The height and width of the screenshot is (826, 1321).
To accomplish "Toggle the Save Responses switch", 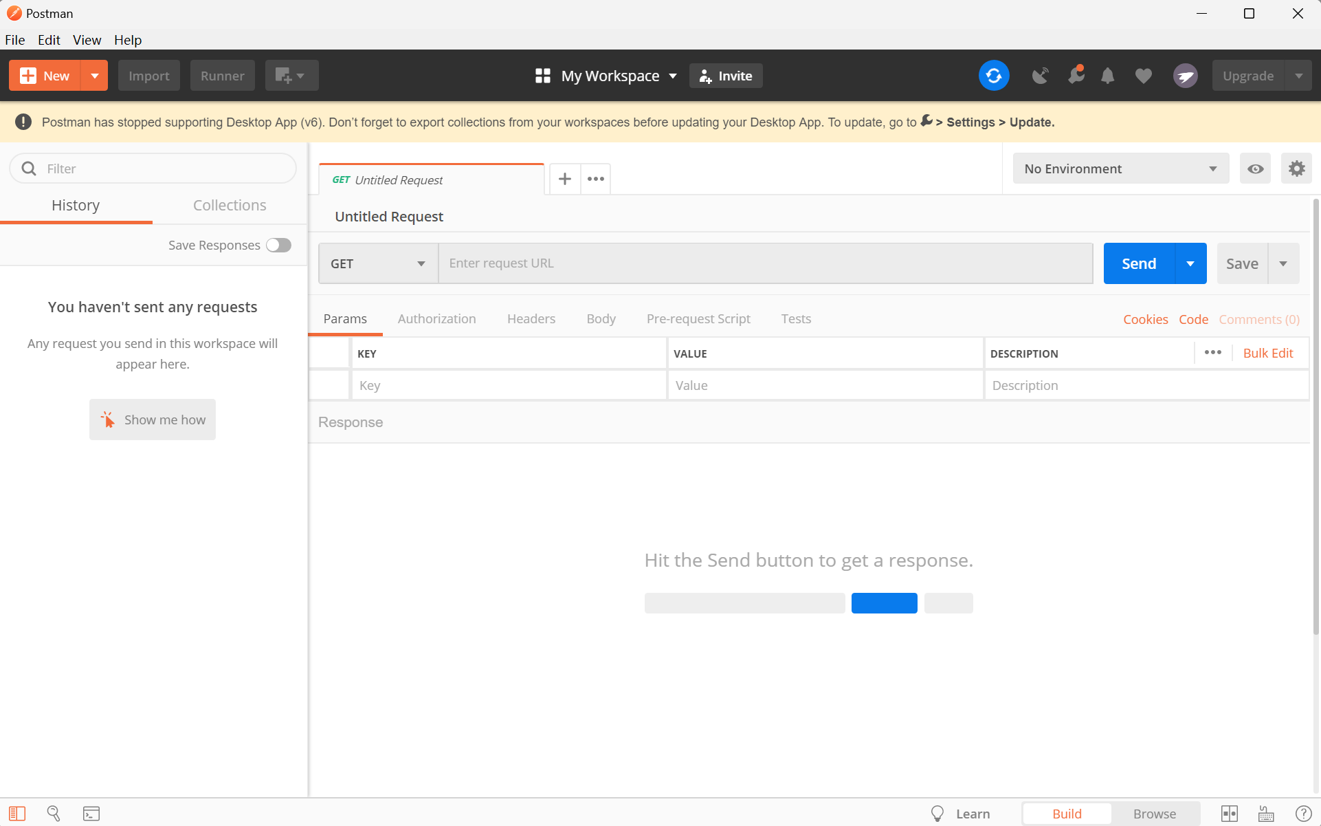I will 278,246.
